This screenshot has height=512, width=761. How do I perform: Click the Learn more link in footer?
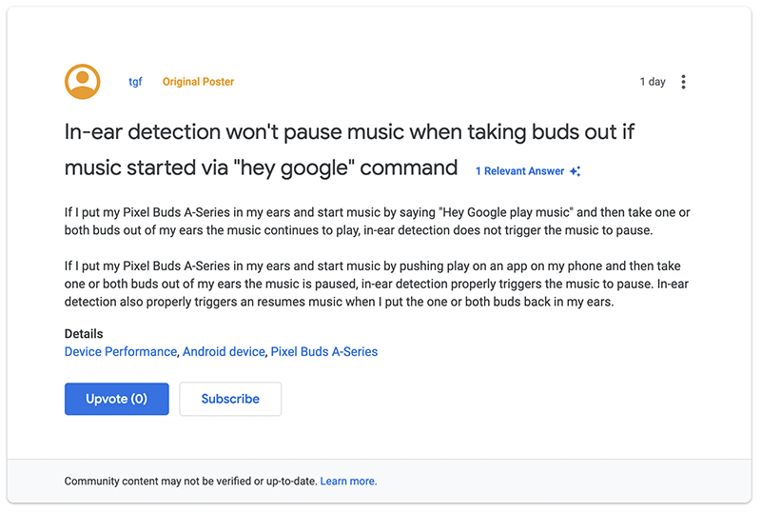[x=348, y=482]
